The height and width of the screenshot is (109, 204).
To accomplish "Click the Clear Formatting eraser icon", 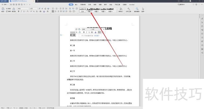I will (x=45, y=9).
